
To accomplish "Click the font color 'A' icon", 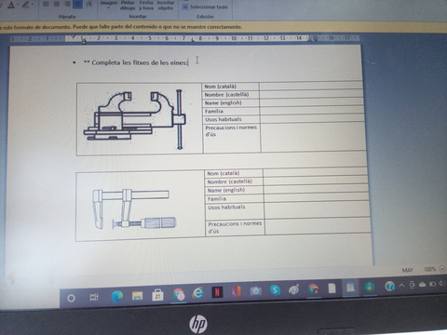I will click(11, 5).
